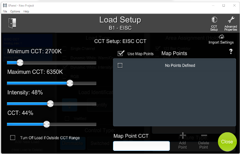Click the Minimum CCT slider handle
240x154 pixels.
click(x=20, y=63)
